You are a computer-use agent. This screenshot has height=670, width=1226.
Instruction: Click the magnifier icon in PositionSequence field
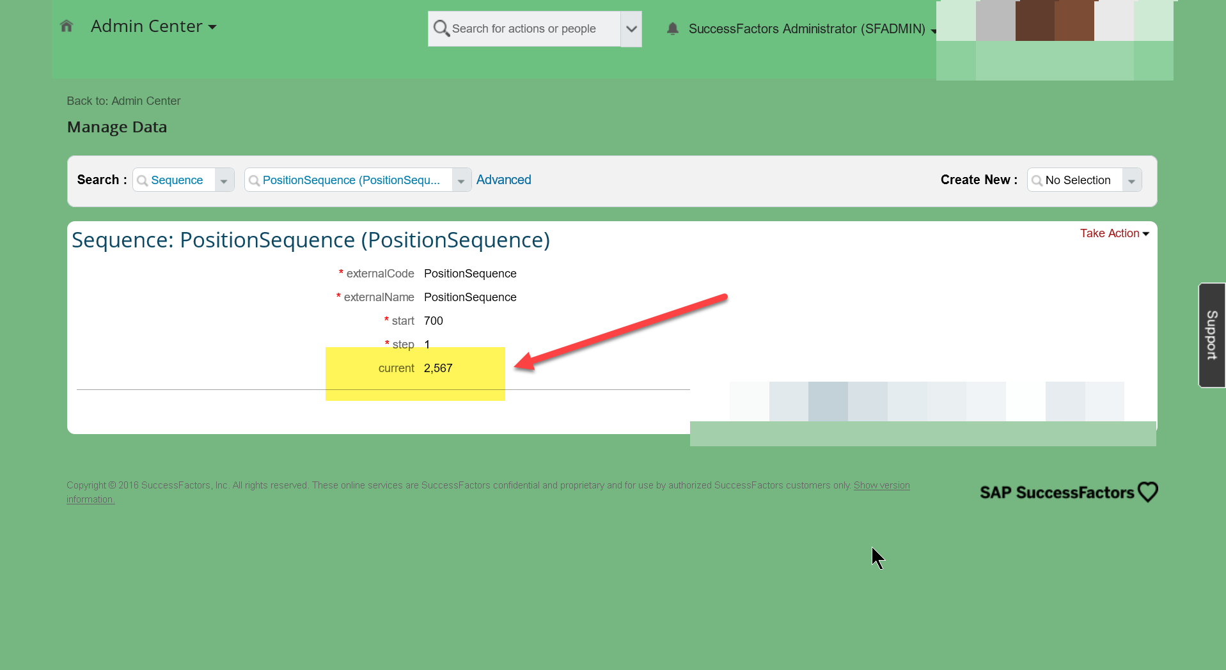click(254, 181)
